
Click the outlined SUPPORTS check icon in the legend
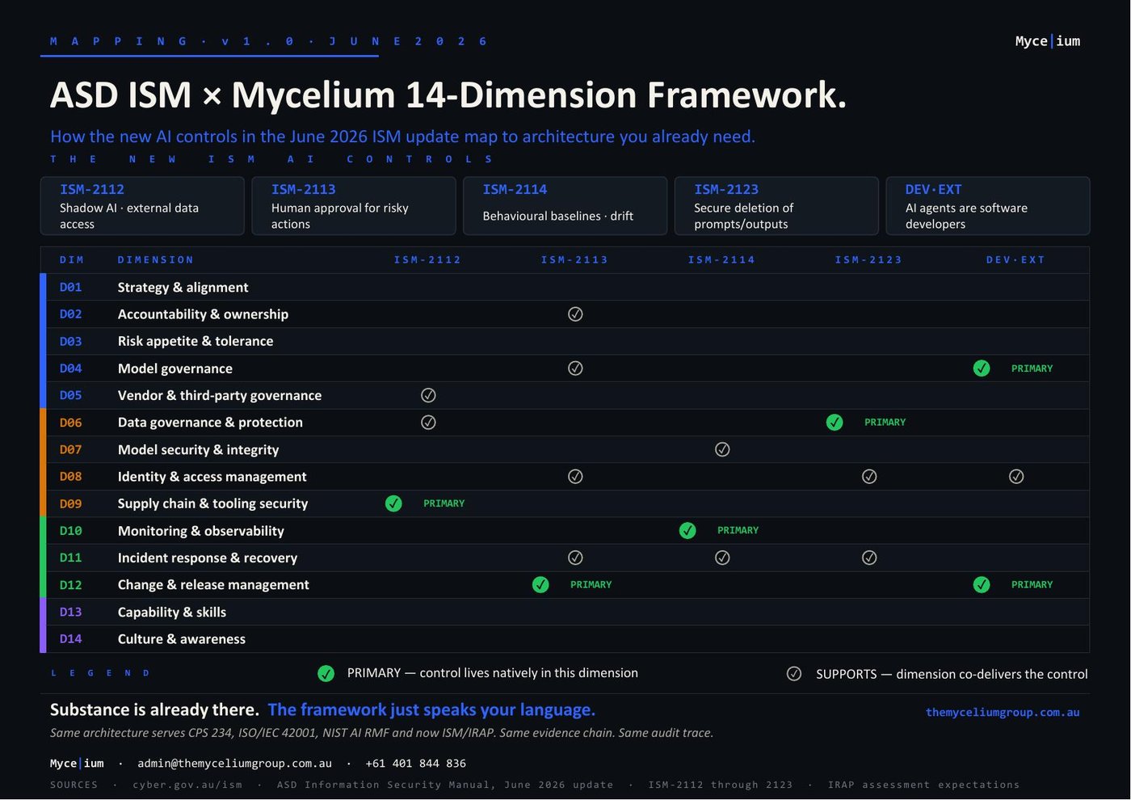[x=794, y=674]
